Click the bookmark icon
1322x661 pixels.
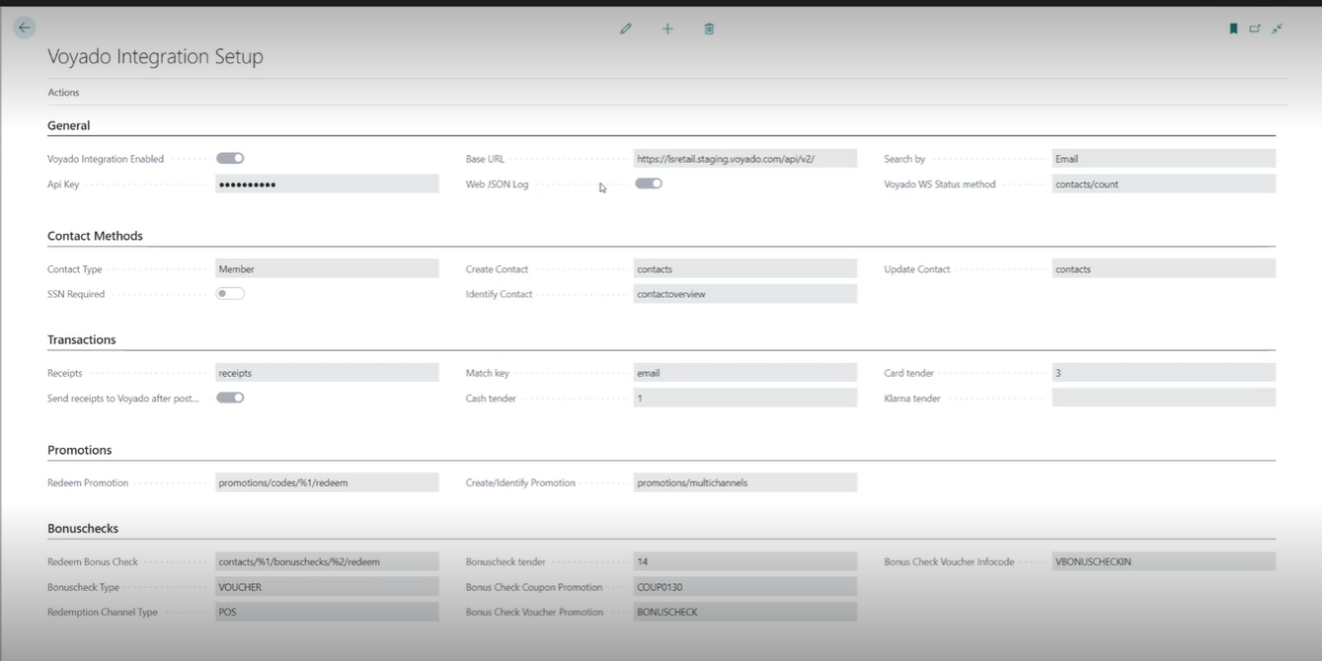(1233, 29)
